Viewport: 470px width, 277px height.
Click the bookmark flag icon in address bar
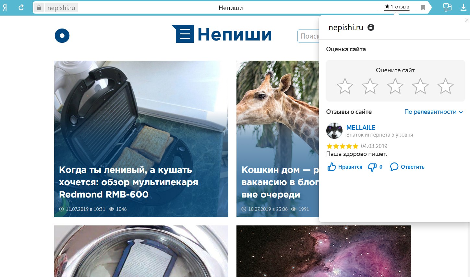pos(423,8)
